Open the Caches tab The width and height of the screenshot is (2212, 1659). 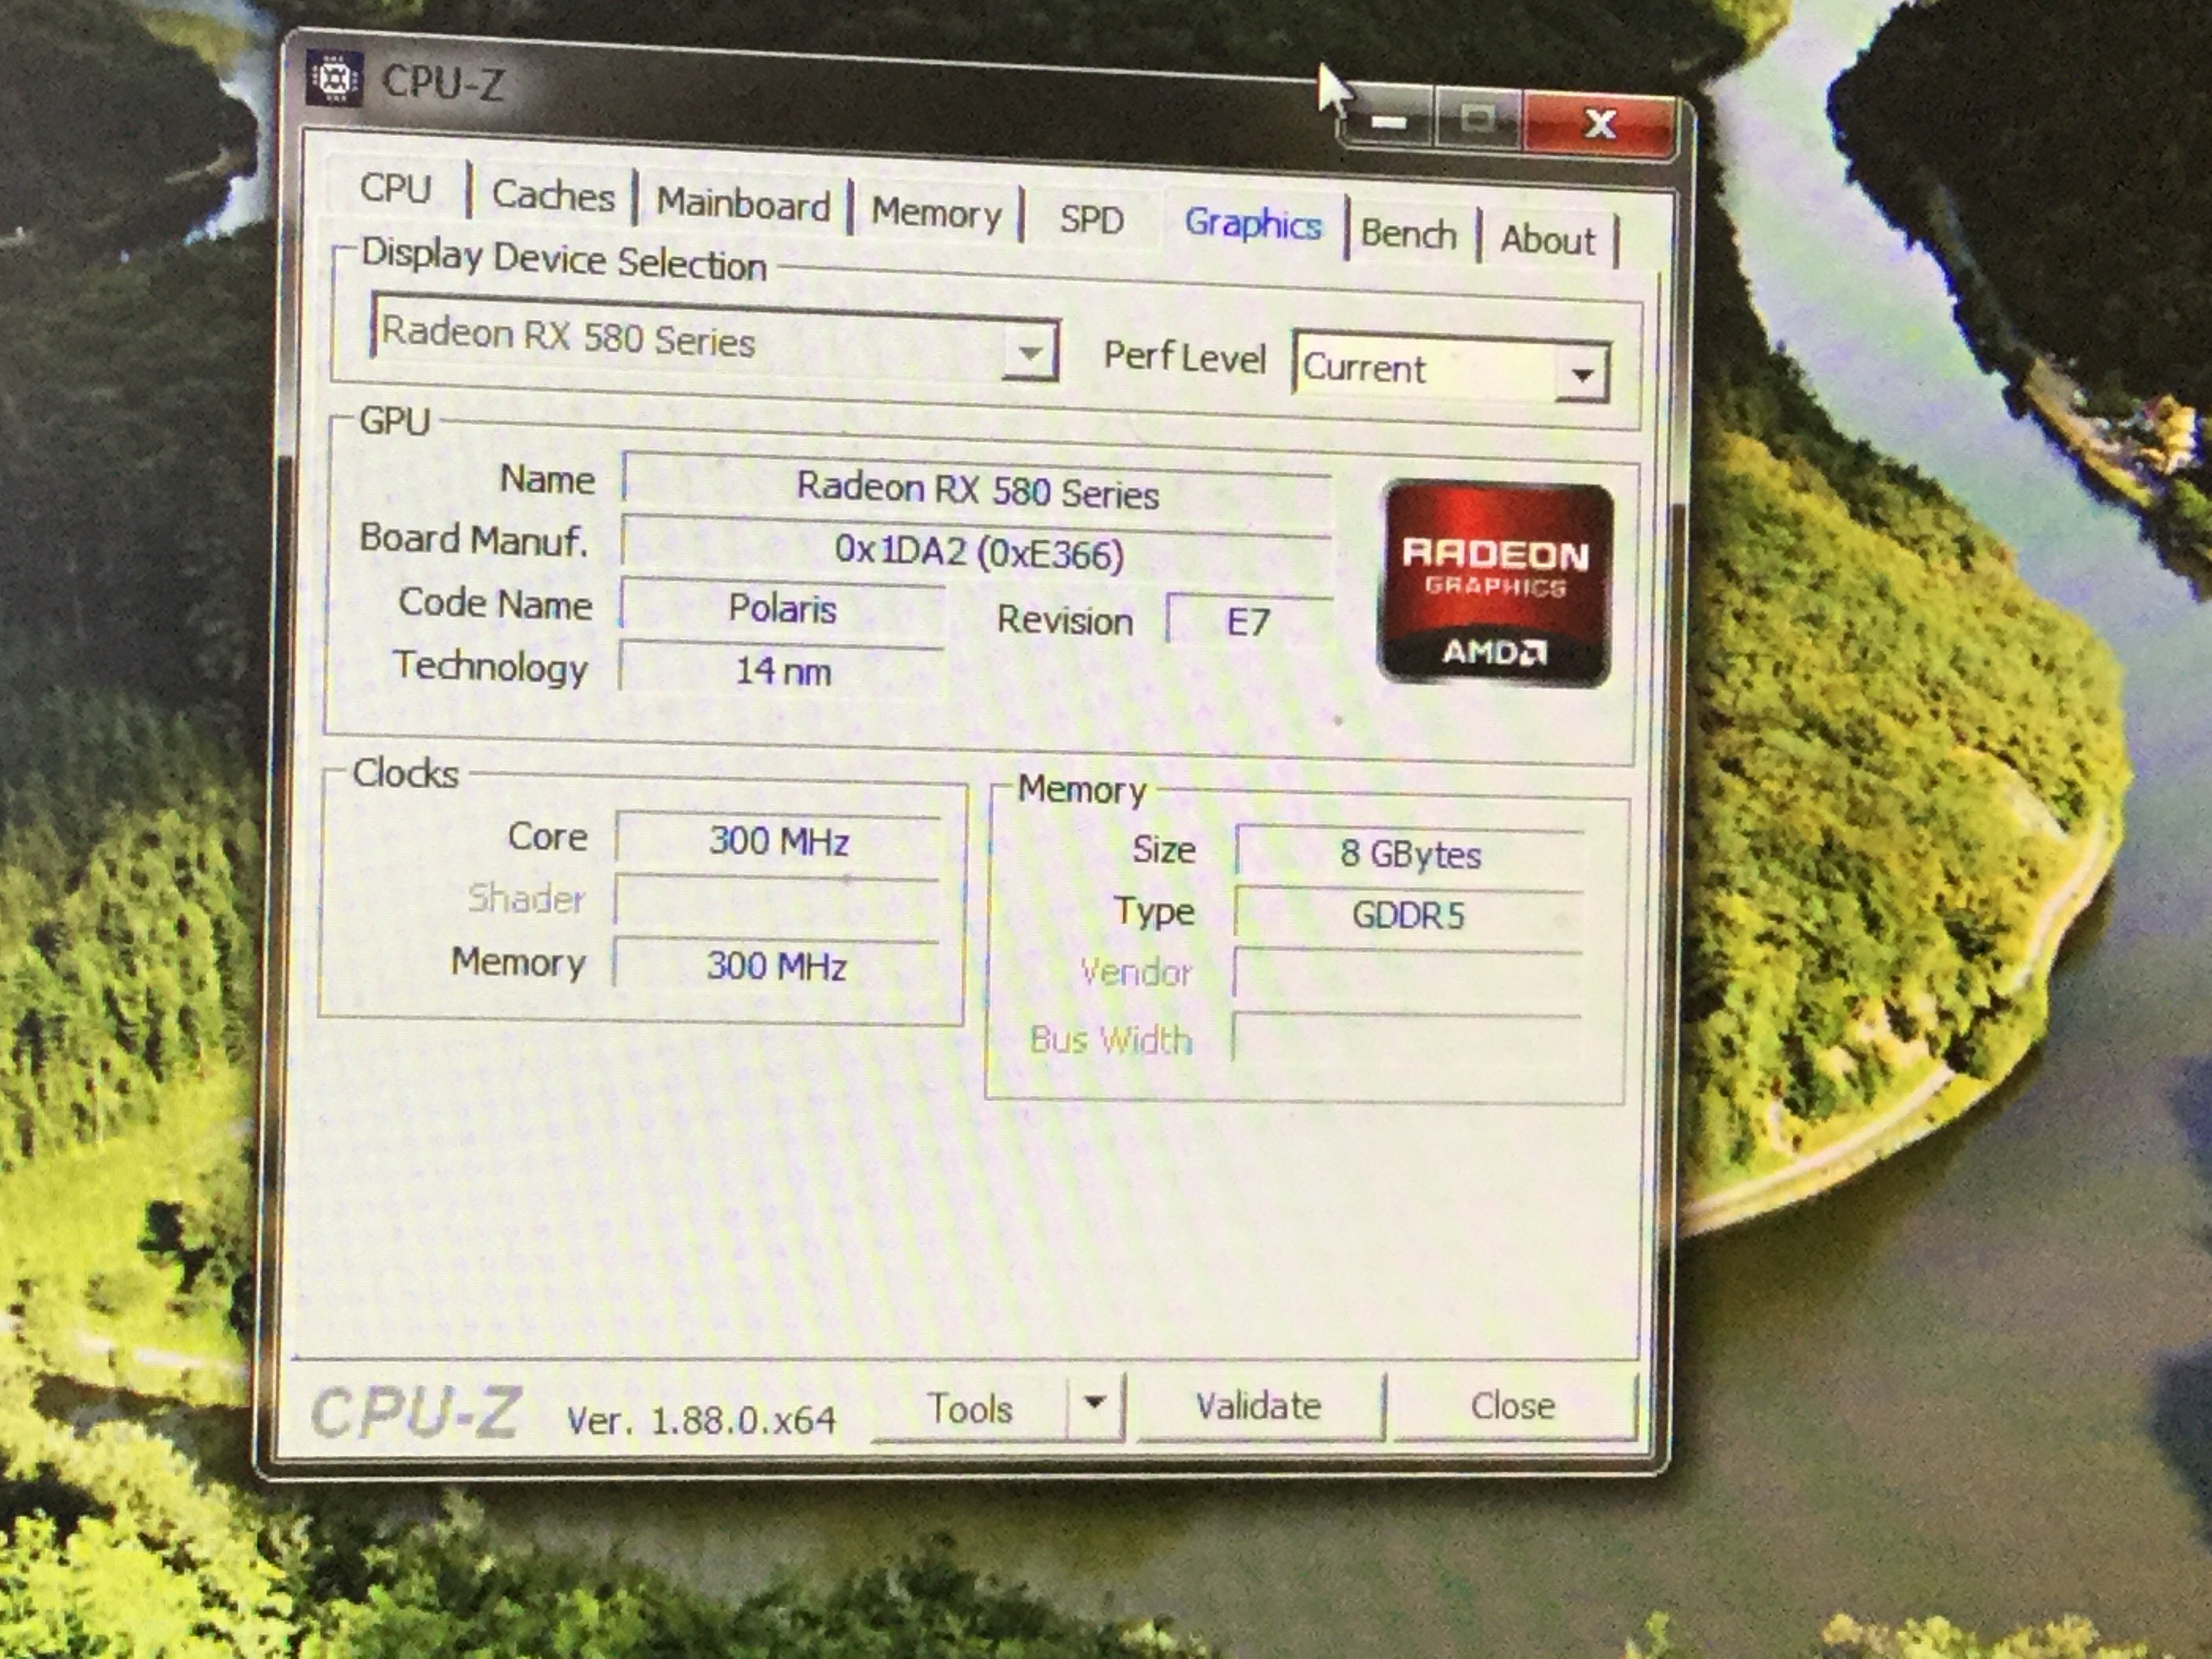pyautogui.click(x=553, y=196)
